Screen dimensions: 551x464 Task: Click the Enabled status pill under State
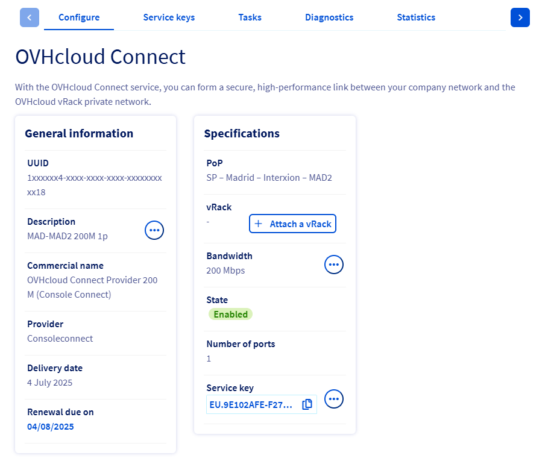(230, 314)
